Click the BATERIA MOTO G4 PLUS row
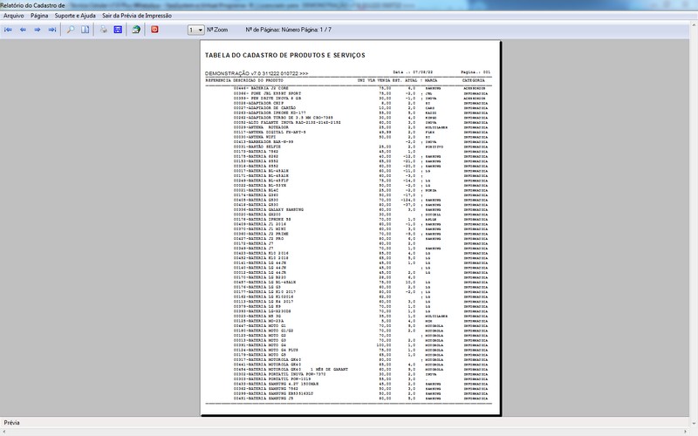 pyautogui.click(x=360, y=351)
